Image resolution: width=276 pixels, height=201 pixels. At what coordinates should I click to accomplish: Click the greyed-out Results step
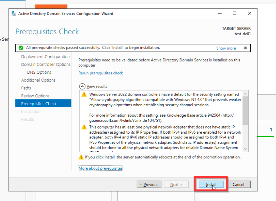coord(28,119)
